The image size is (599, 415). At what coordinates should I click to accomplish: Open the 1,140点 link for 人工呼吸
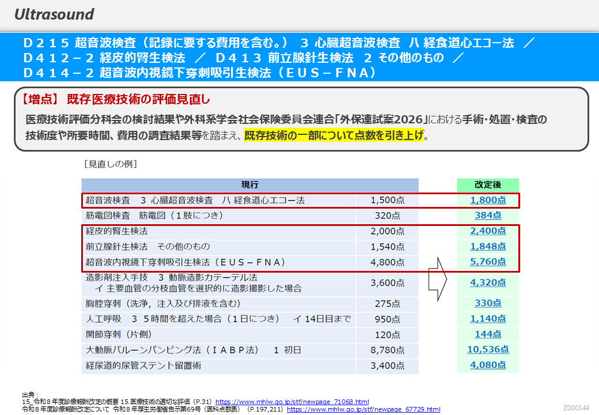[x=488, y=318]
